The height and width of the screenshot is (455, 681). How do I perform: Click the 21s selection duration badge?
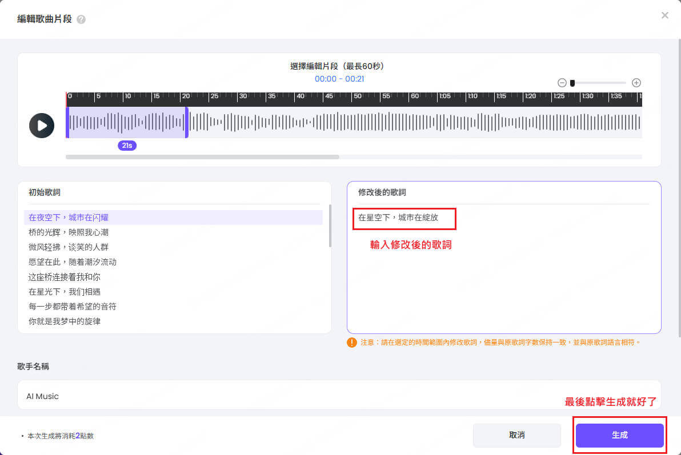pyautogui.click(x=127, y=146)
